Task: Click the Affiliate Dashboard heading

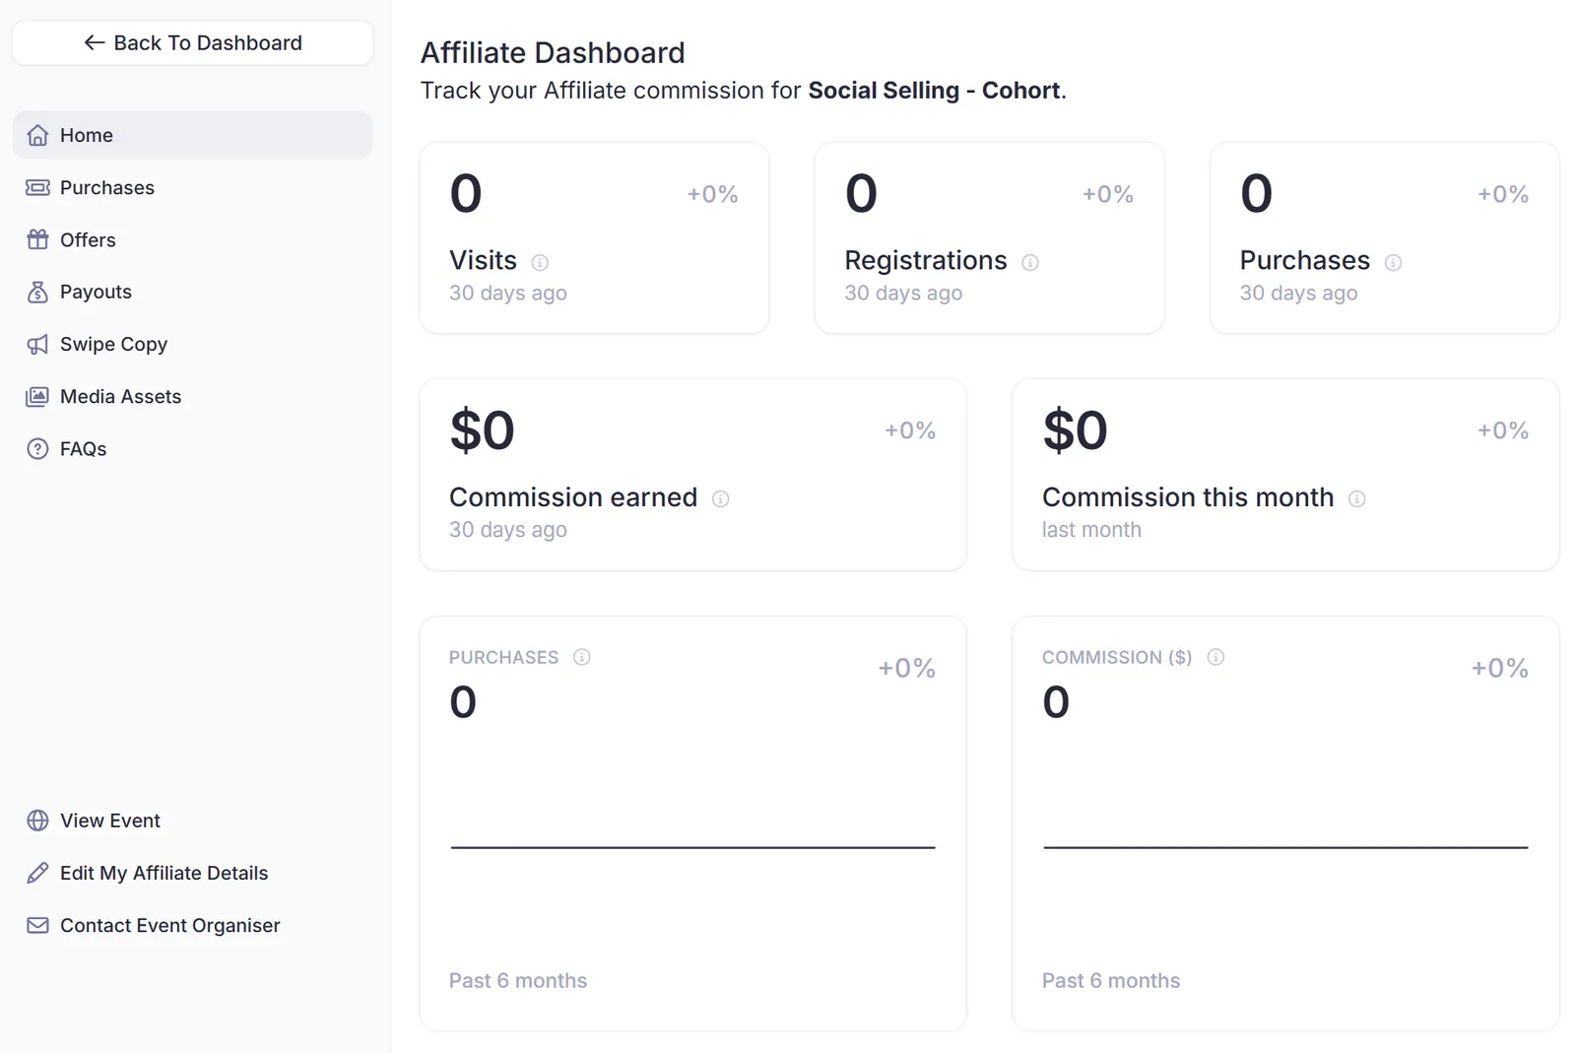Action: (553, 52)
